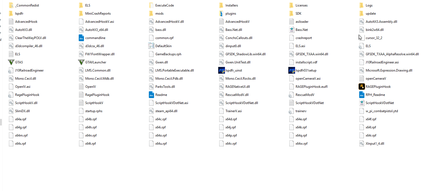Select the lspdfr_uinst installer icon
Image resolution: width=428 pixels, height=191 pixels.
click(221, 70)
